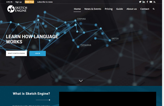
Task: Go to the Home menu item
Action: pos(77,9)
